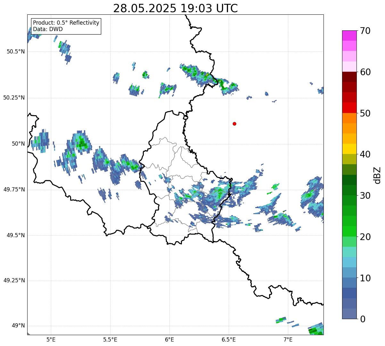Pick the magenta top colorbar segment

pyautogui.click(x=349, y=36)
